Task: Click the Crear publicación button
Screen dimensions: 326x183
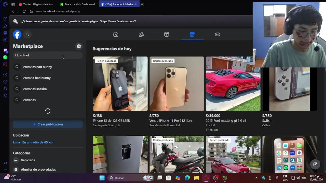Action: 48,124
